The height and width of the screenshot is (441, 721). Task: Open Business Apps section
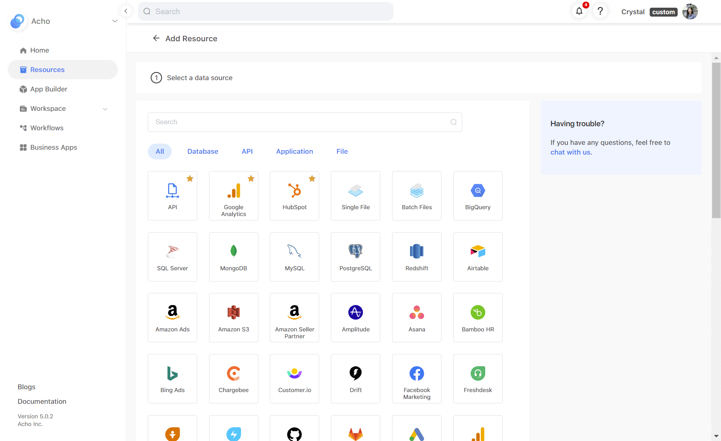click(x=63, y=147)
